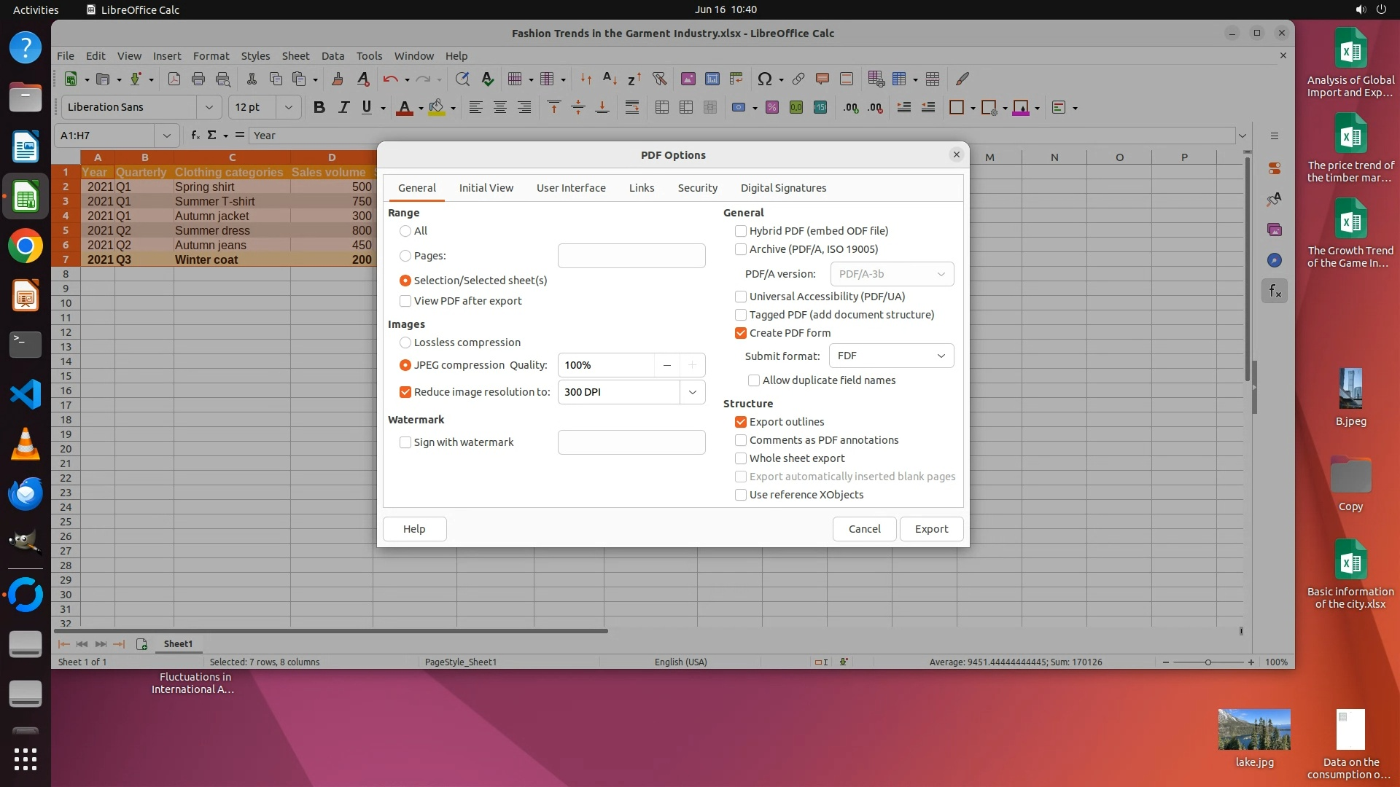Open the 300 DPI resolution dropdown
The image size is (1400, 787).
(692, 392)
